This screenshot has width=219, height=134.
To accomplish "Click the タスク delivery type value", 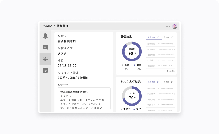I will 62,53.
